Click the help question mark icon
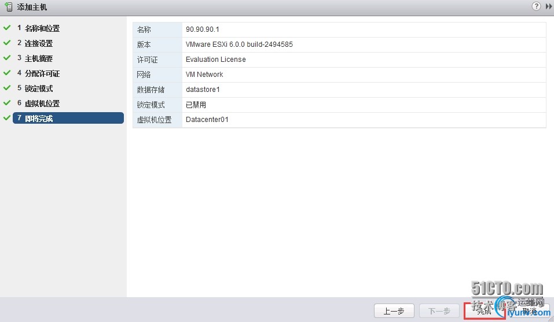The image size is (554, 322). pos(536,6)
